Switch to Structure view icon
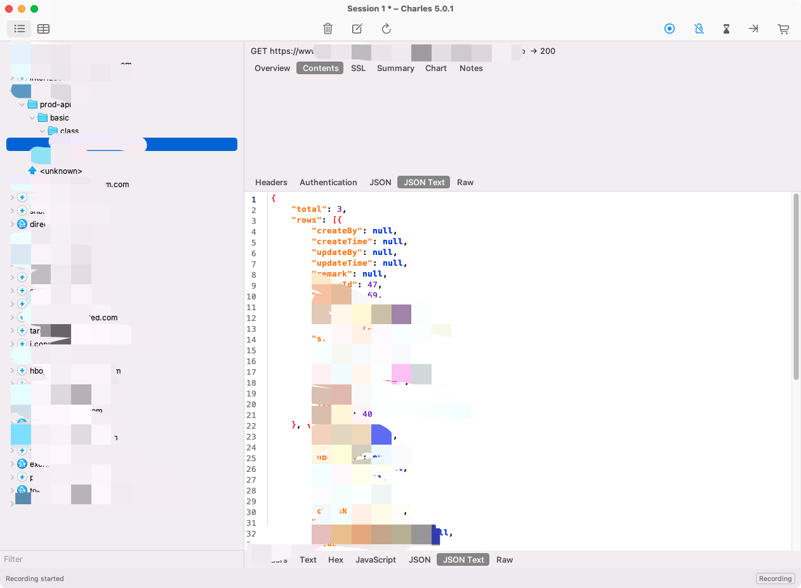801x588 pixels. pos(20,29)
